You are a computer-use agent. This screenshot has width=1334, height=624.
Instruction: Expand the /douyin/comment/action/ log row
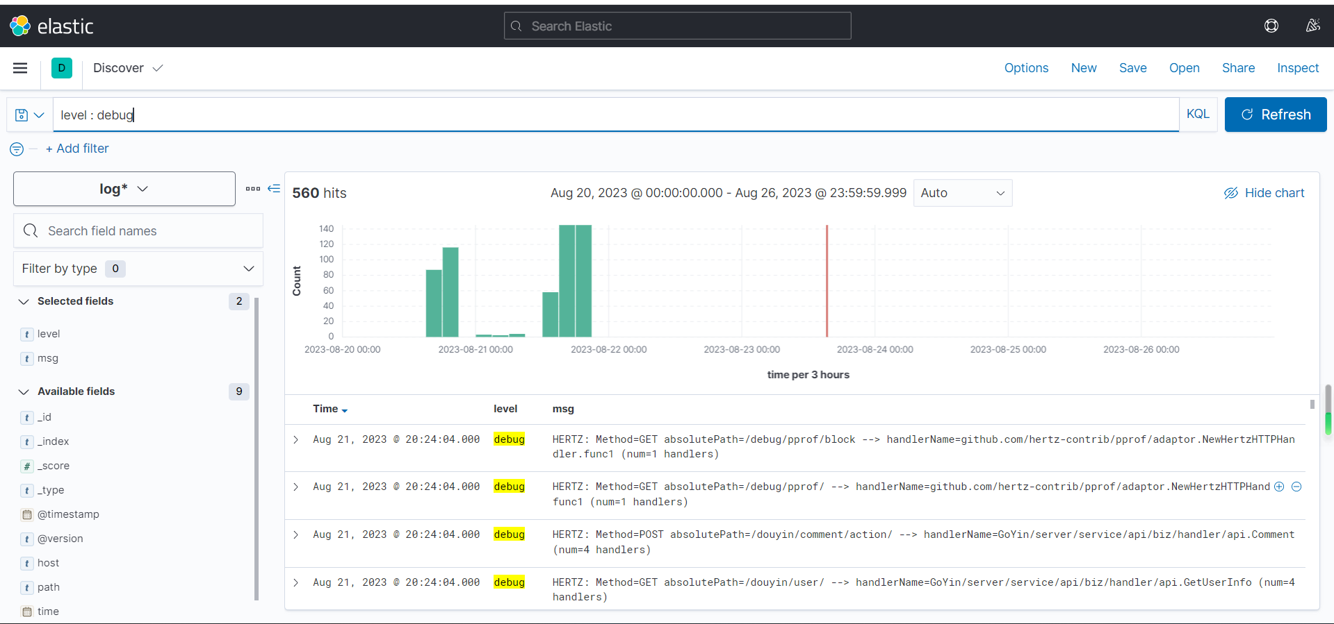click(x=296, y=535)
